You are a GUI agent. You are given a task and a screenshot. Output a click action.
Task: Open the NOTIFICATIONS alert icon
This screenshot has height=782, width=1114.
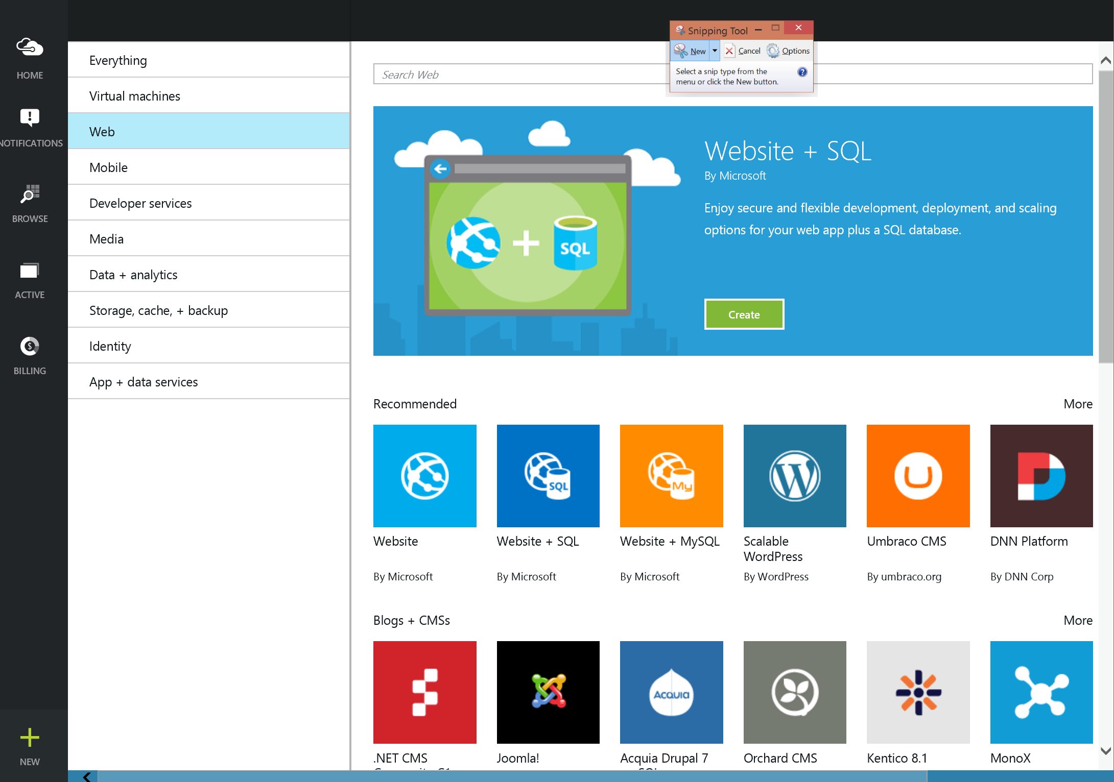click(30, 117)
